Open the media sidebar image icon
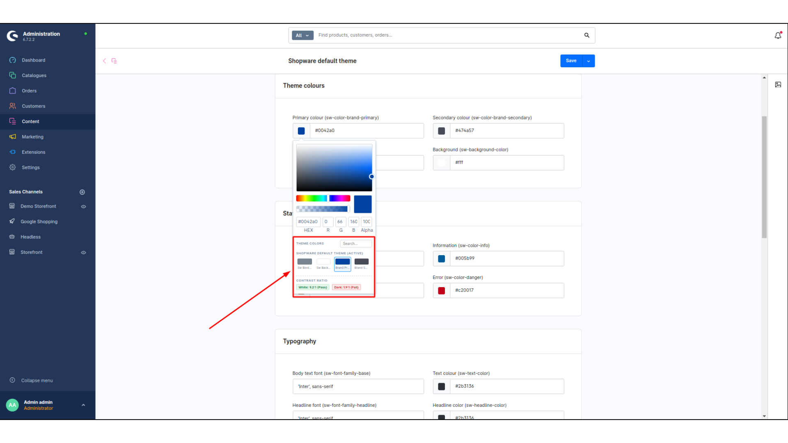The image size is (788, 443). pos(778,85)
